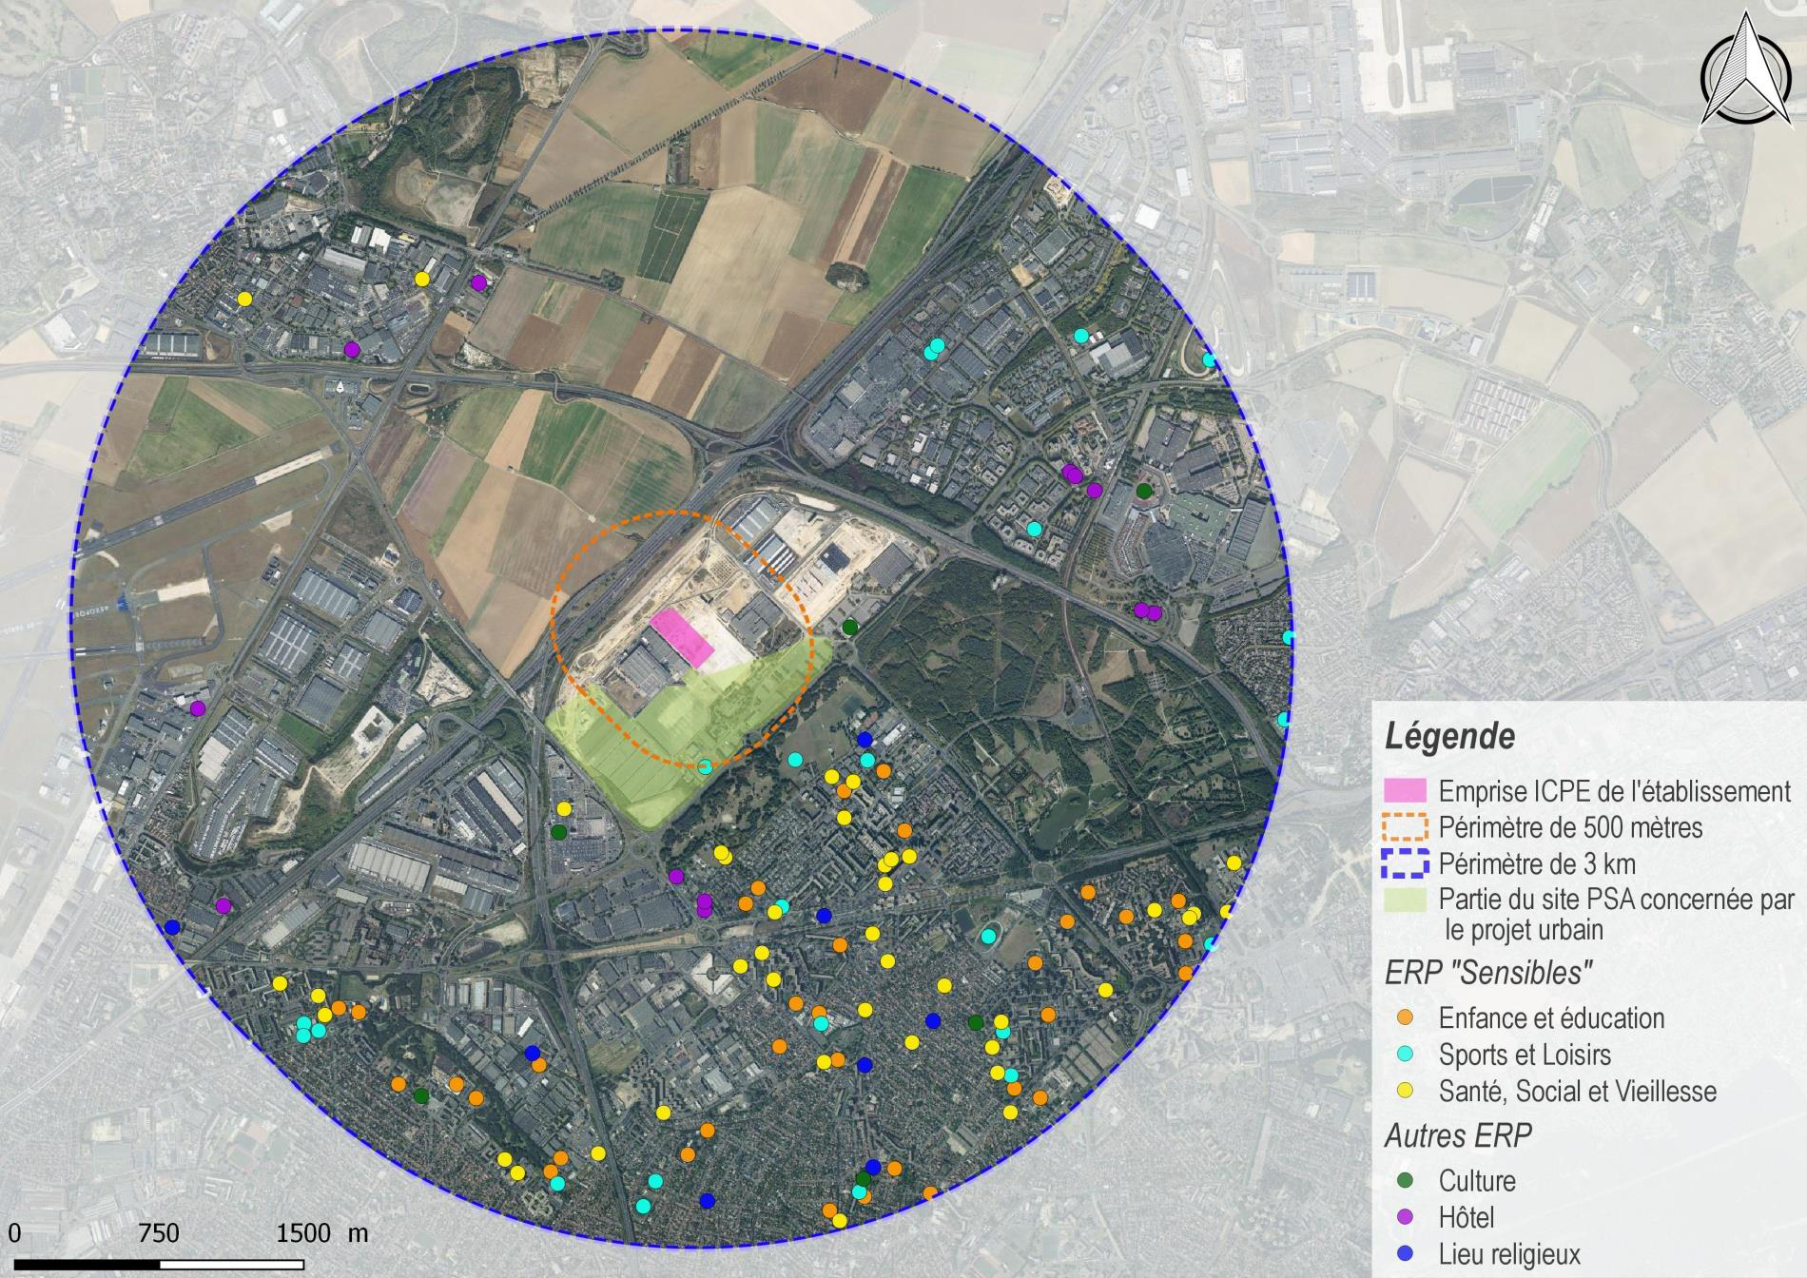Click the '1500 m' scale bar label
This screenshot has height=1278, width=1807.
pyautogui.click(x=322, y=1233)
